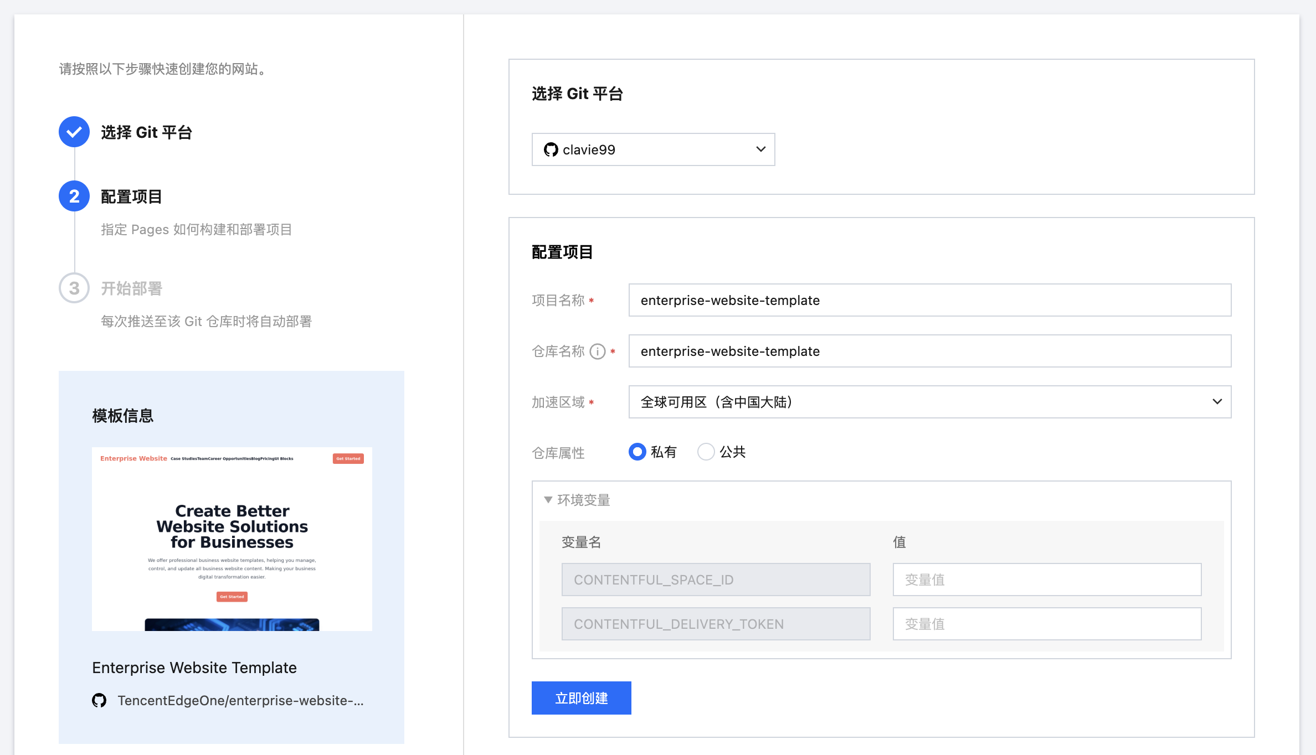Click the 环境变量 disclosure triangle icon
Image resolution: width=1316 pixels, height=755 pixels.
(x=548, y=500)
